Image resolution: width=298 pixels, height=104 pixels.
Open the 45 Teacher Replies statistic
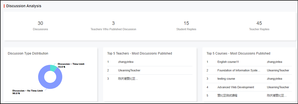[259, 26]
